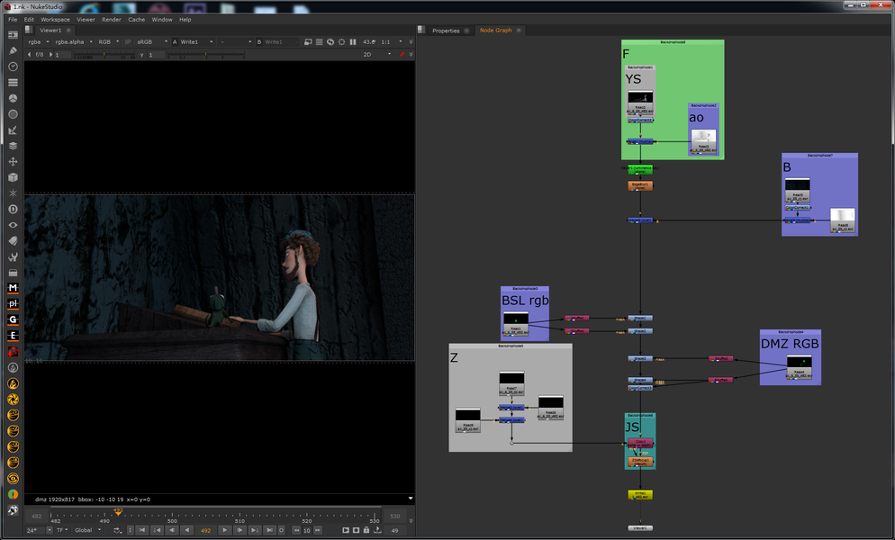Viewport: 895px width, 540px height.
Task: Toggle the timeline I in-point button
Action: tap(131, 530)
